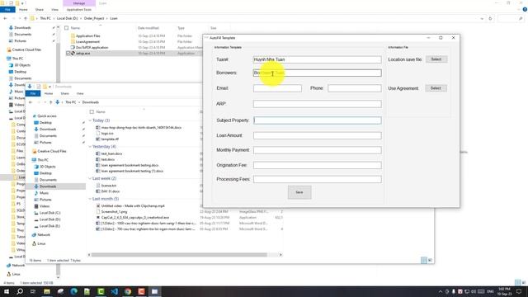
Task: Open Task View on taskbar
Action: tap(33, 291)
